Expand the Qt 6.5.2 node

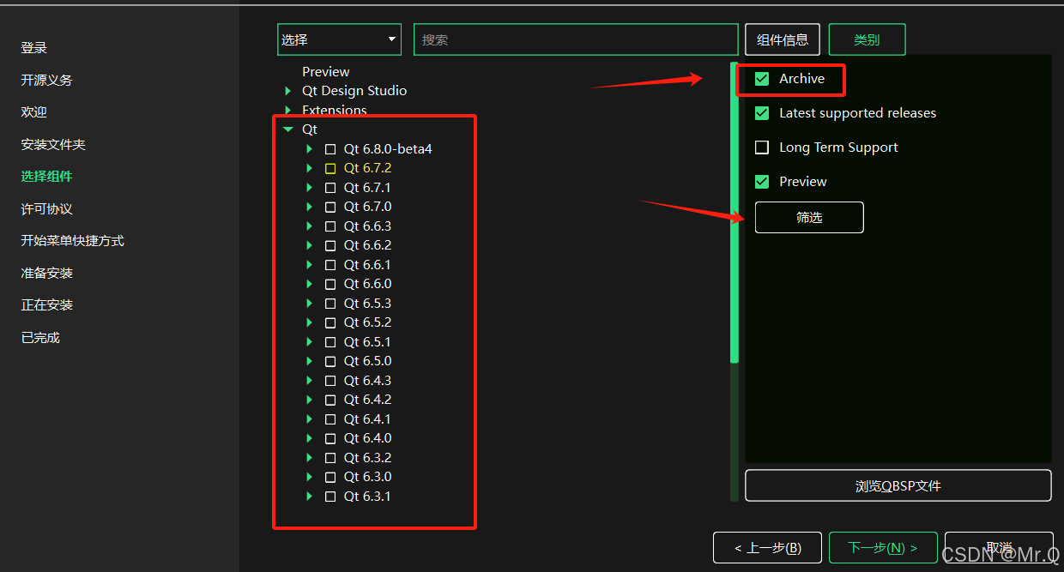pyautogui.click(x=310, y=322)
